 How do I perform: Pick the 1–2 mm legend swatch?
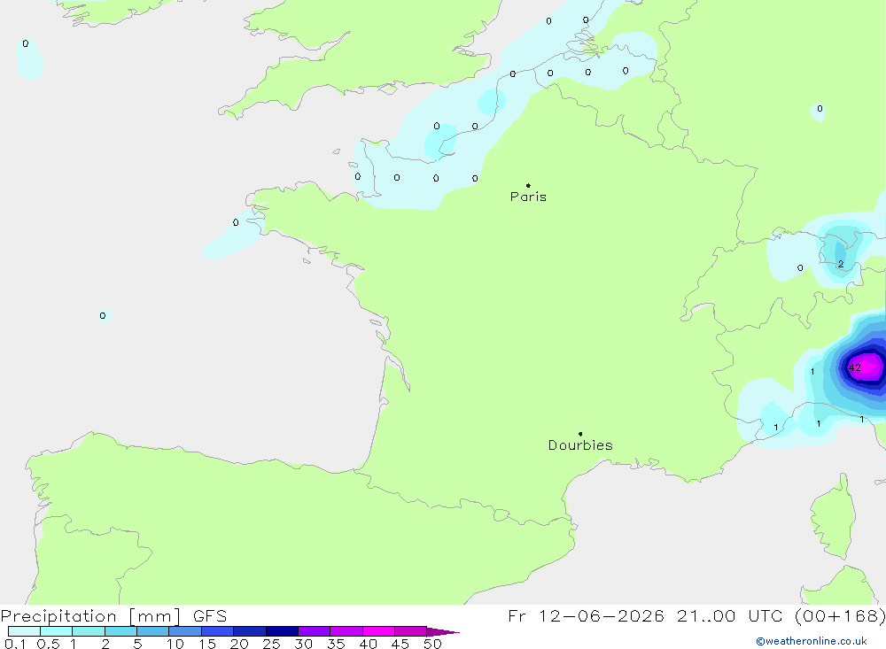click(x=88, y=631)
